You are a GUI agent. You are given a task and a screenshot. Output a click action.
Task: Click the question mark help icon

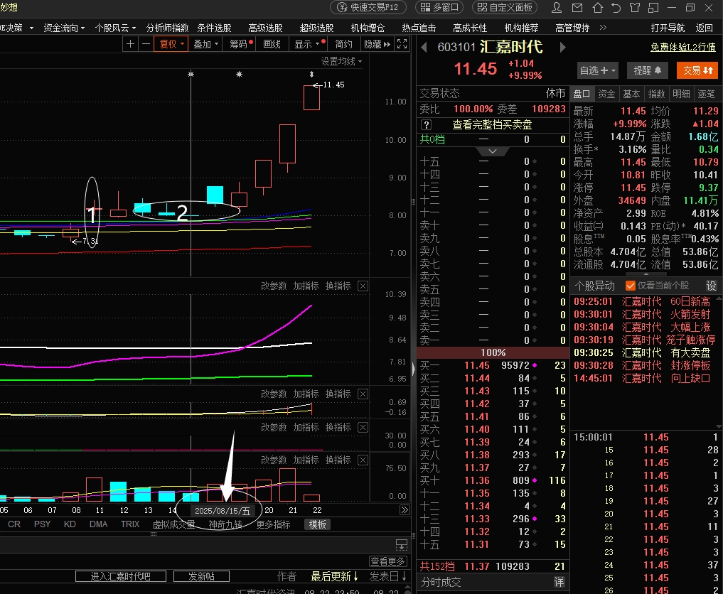point(427,125)
